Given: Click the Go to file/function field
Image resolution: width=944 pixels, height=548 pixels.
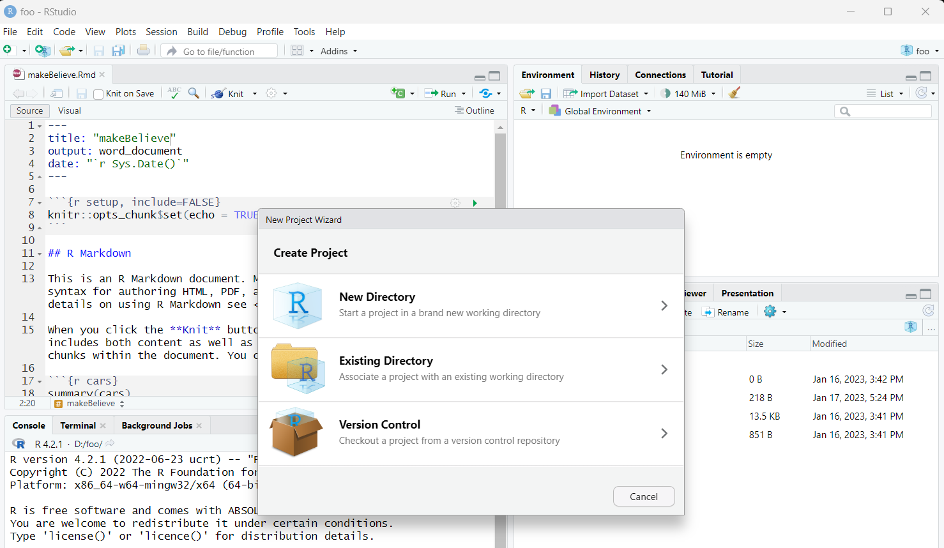Looking at the screenshot, I should [x=227, y=52].
